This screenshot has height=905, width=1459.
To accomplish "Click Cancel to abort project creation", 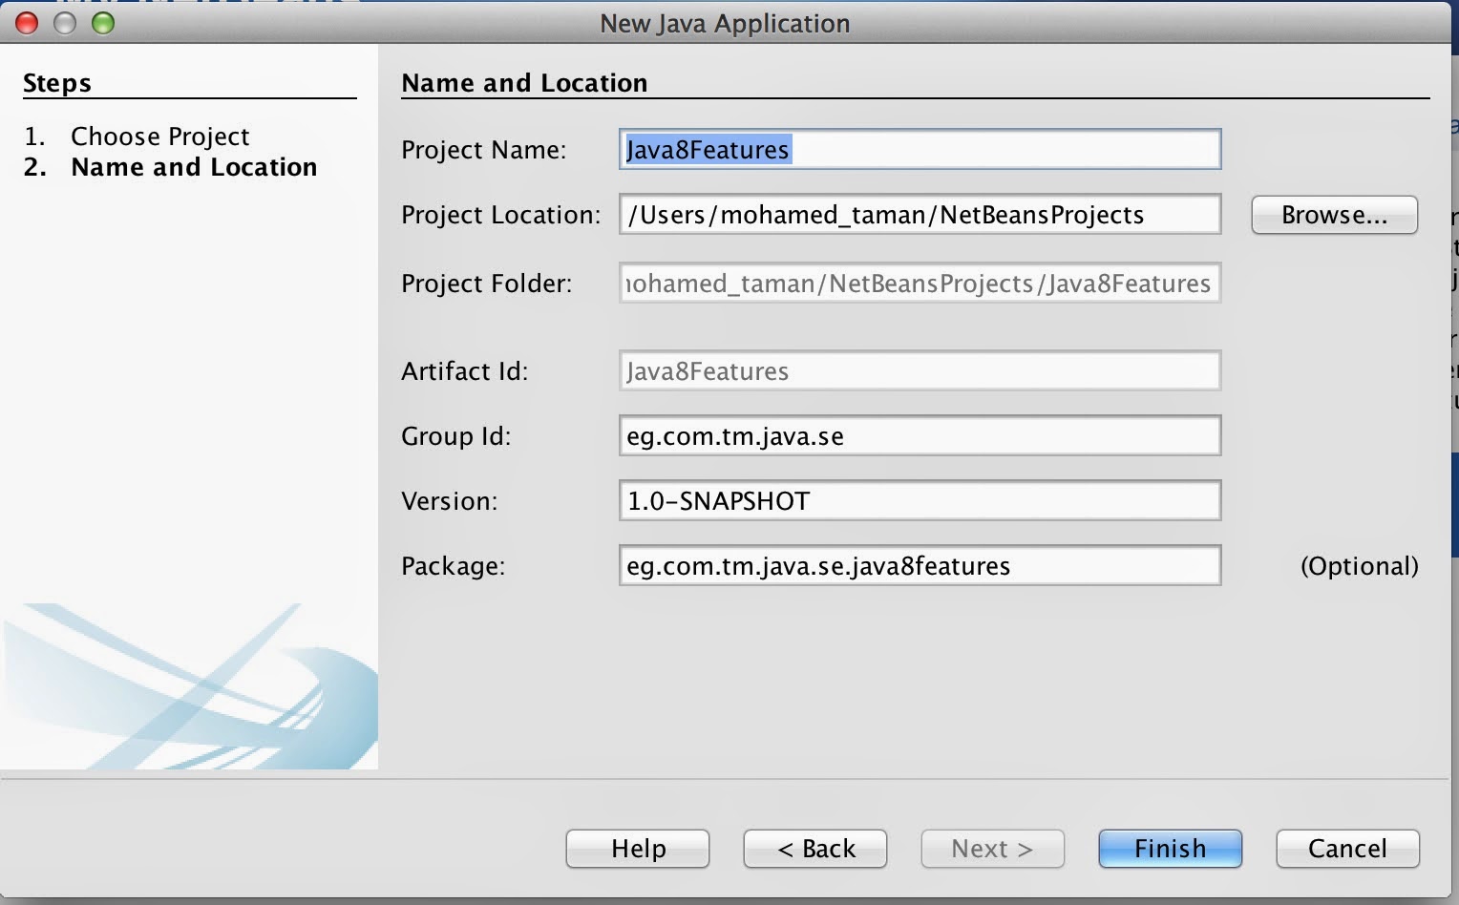I will click(x=1347, y=849).
